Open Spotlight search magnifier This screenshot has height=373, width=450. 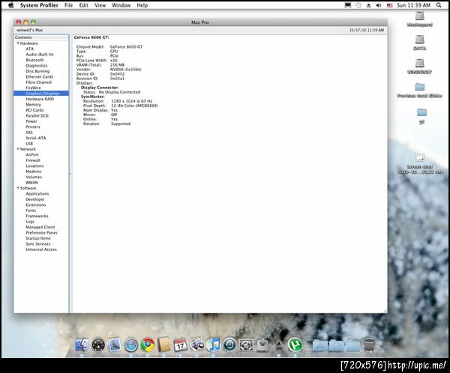pyautogui.click(x=439, y=5)
